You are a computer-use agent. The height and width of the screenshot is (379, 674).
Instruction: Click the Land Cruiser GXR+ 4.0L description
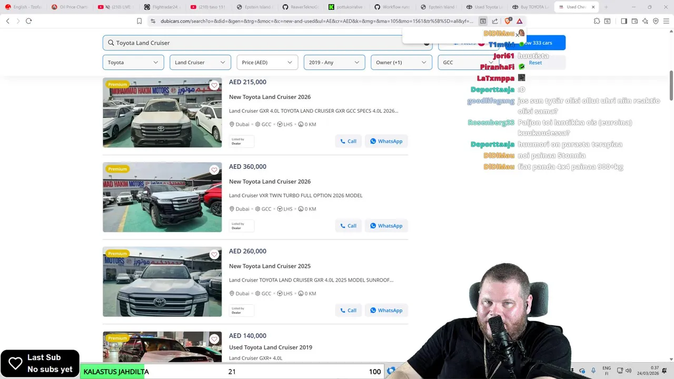255,358
